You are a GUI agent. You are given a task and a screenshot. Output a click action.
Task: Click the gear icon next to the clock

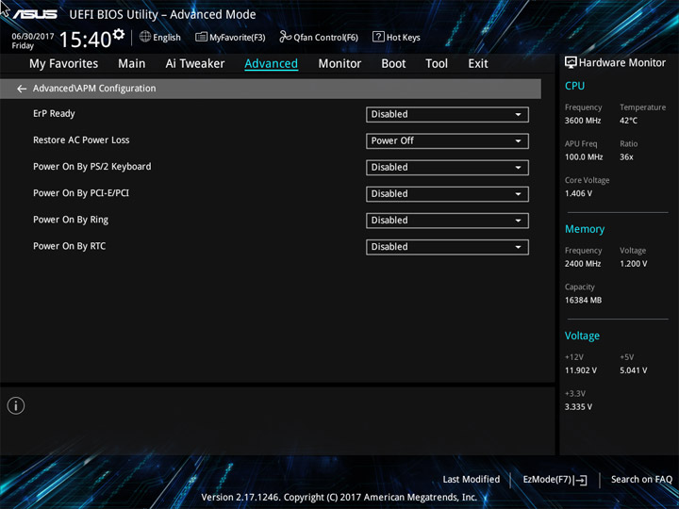coord(118,34)
